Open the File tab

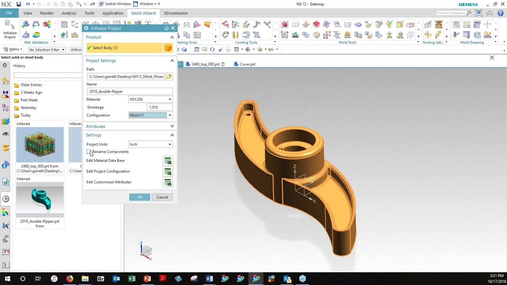tap(9, 13)
